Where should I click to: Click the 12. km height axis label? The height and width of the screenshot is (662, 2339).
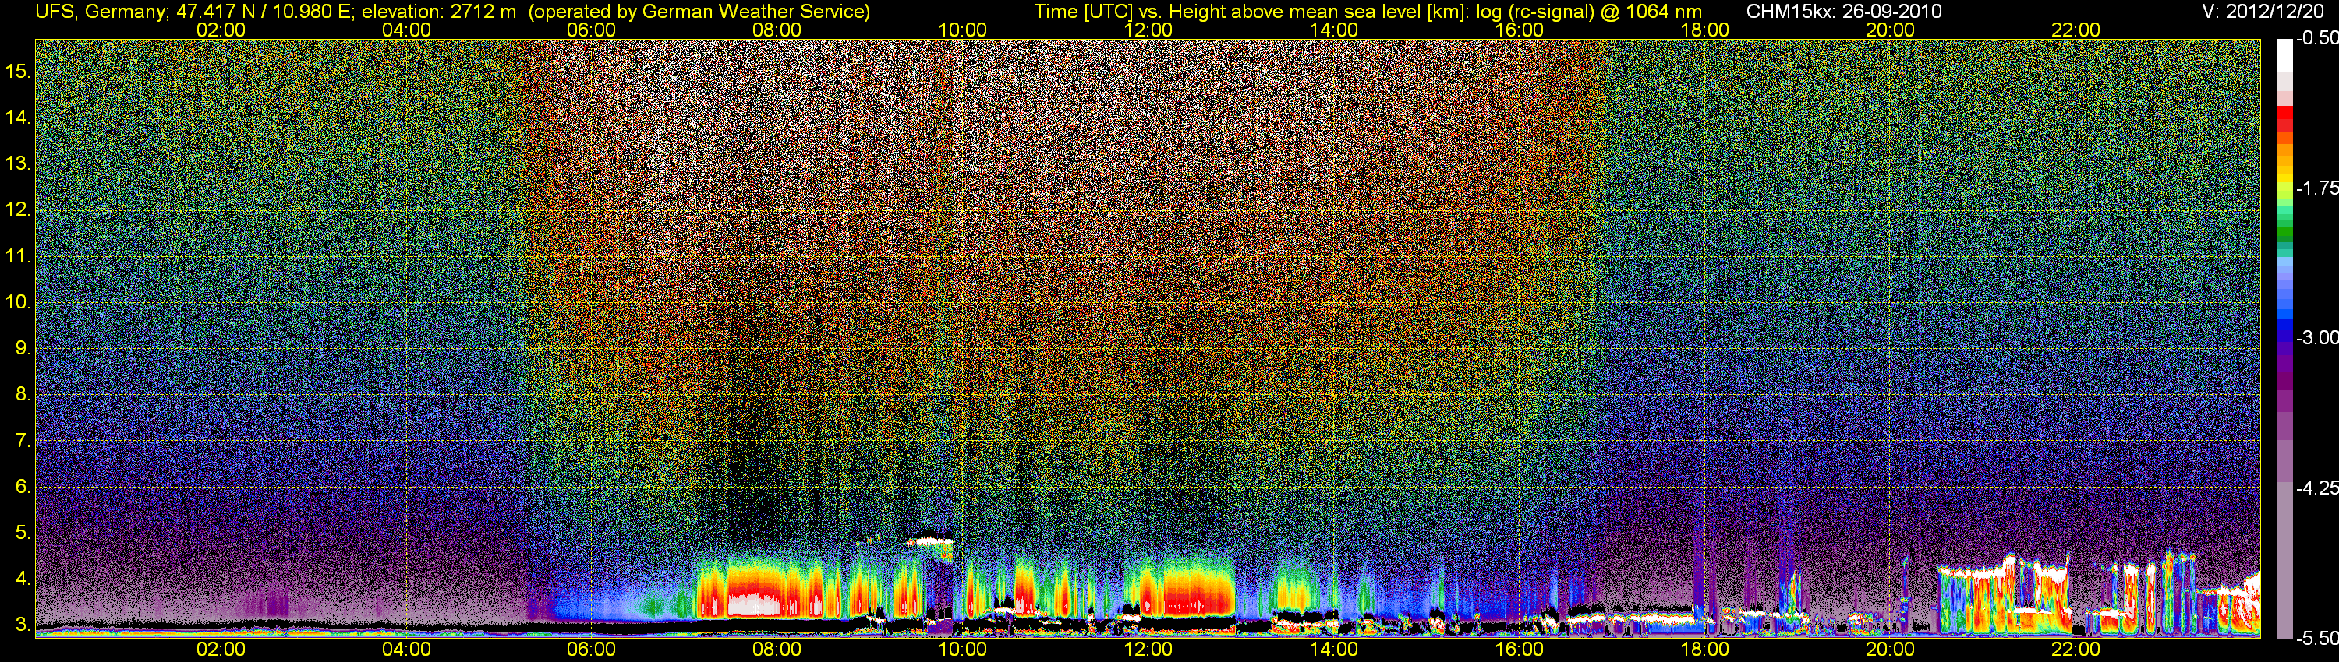tap(17, 210)
